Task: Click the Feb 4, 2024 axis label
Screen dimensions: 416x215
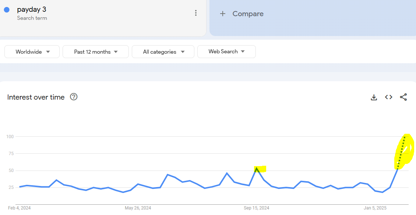Action: point(20,208)
